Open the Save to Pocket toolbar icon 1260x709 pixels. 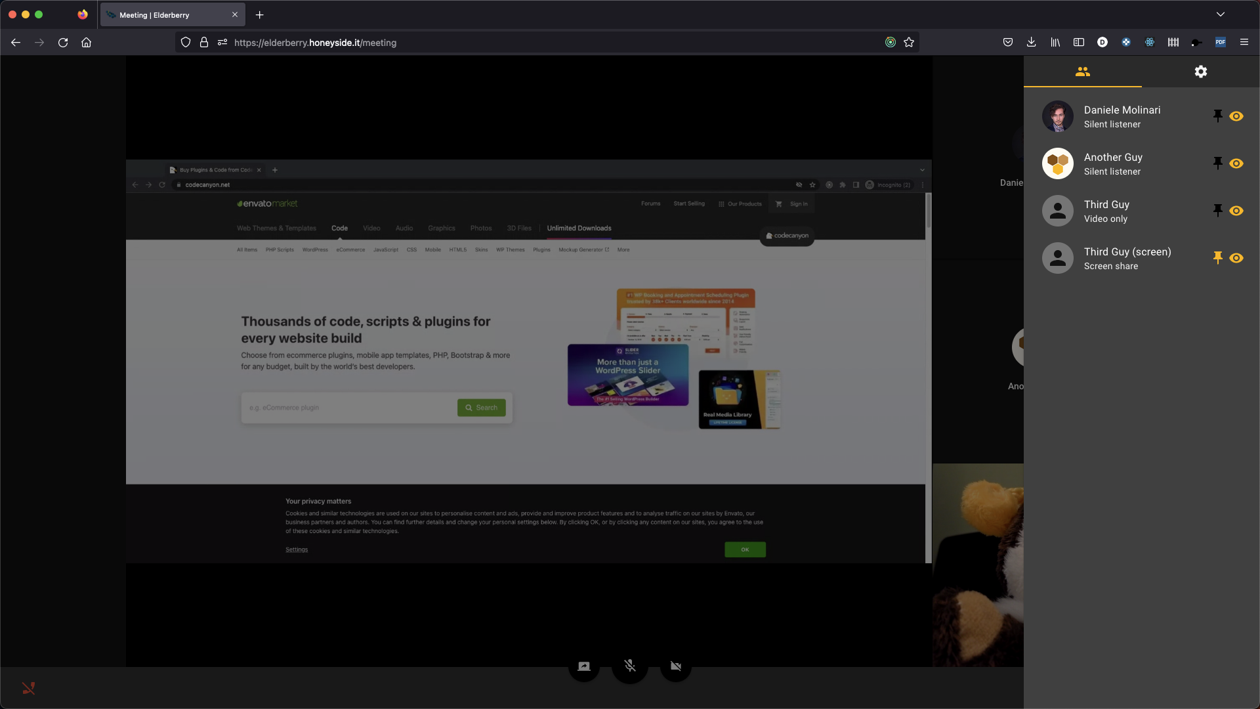tap(1008, 42)
